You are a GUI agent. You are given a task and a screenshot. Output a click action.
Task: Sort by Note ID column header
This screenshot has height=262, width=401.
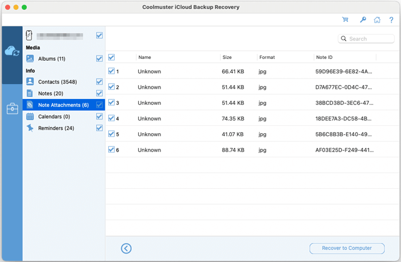[x=324, y=57]
